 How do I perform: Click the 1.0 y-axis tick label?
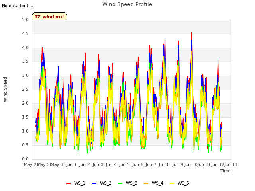(x=25, y=131)
